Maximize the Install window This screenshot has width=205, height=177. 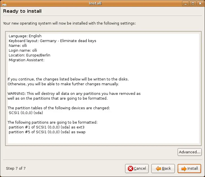193,4
